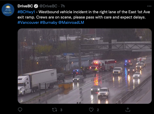Follow the #BCHwy1 hashtag
154x114 pixels.
(26, 12)
